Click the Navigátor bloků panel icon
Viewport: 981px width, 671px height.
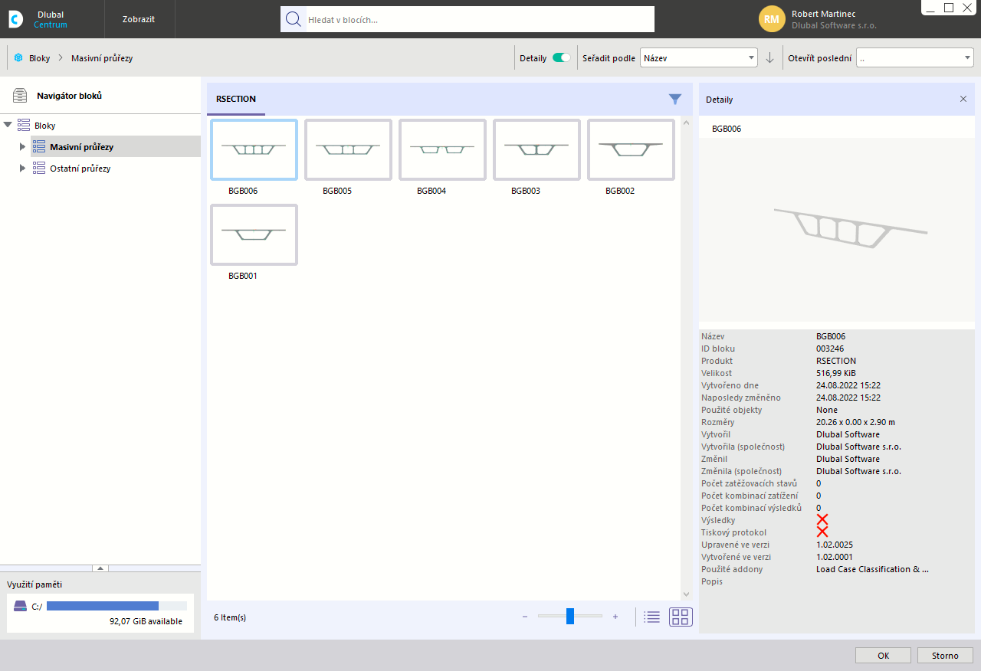coord(20,96)
